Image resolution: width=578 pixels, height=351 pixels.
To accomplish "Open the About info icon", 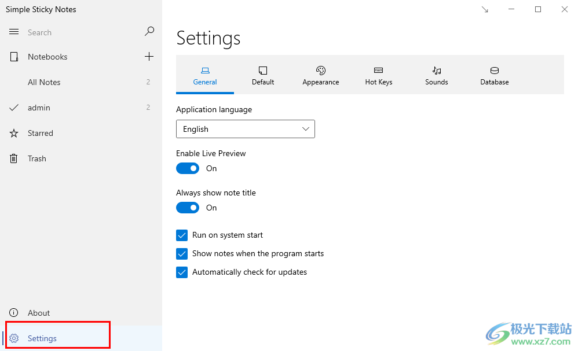I will coord(14,313).
